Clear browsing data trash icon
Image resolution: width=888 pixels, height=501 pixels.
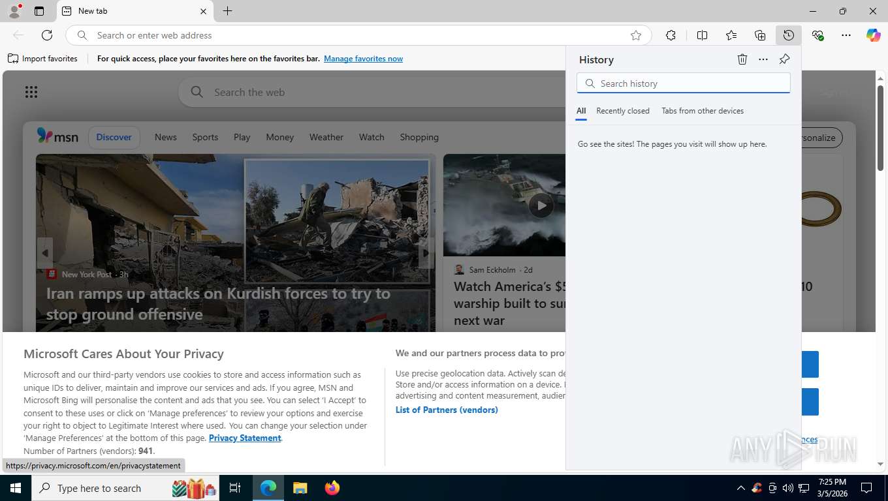(x=742, y=59)
